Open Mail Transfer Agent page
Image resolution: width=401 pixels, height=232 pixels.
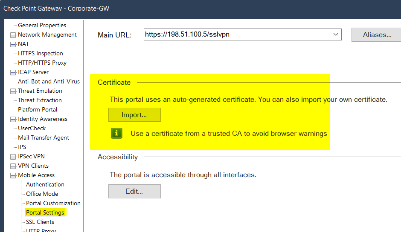pyautogui.click(x=44, y=138)
